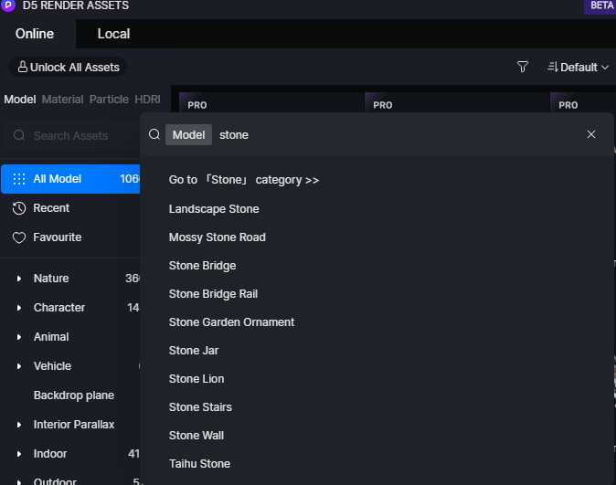616x485 pixels.
Task: Click the Recent clock icon
Action: [18, 208]
